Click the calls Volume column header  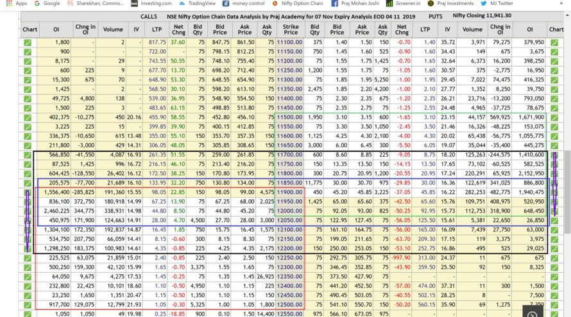[x=113, y=29]
